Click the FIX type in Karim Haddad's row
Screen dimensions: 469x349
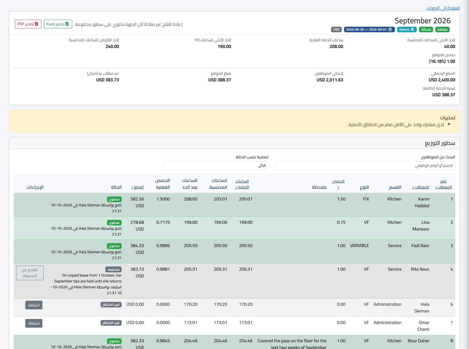click(x=366, y=199)
